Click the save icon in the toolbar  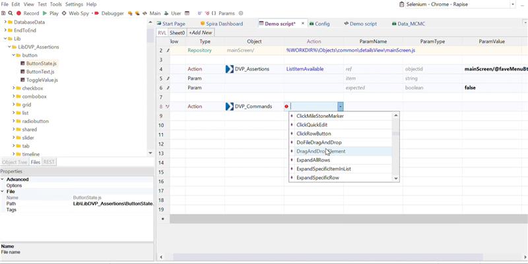click(3, 13)
